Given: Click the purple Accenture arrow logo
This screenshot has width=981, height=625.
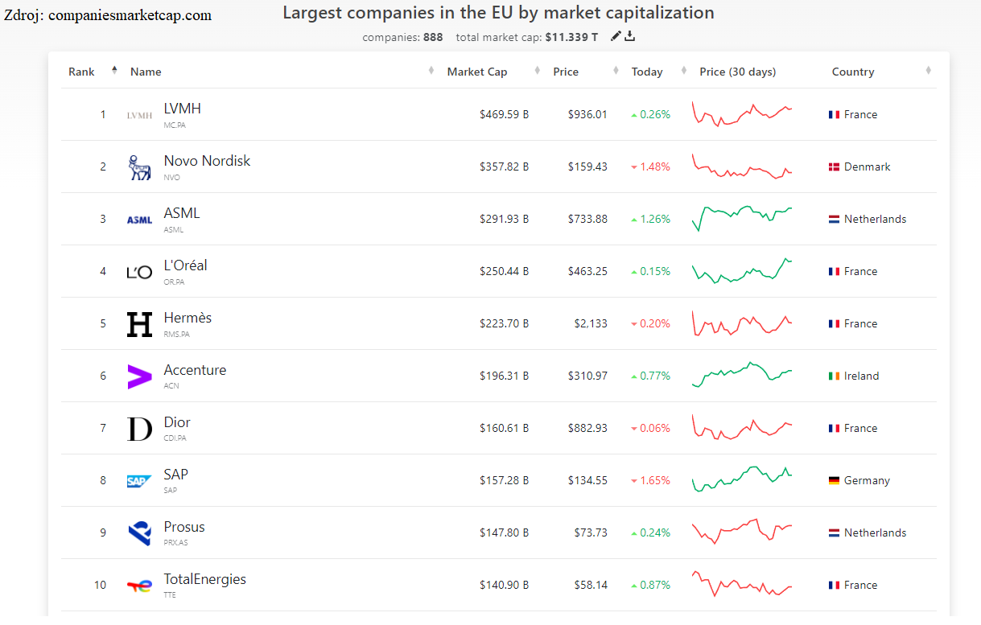Looking at the screenshot, I should 139,376.
